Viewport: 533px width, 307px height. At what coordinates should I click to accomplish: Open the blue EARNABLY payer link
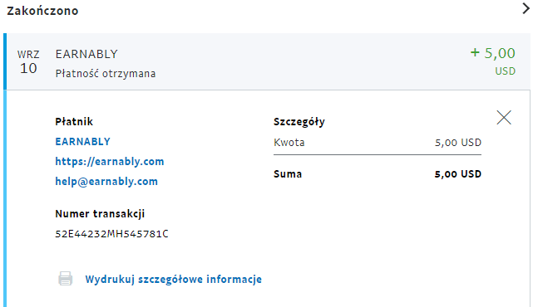tap(82, 141)
